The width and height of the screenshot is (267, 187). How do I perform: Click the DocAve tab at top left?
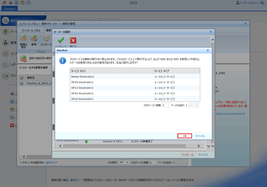[10, 9]
